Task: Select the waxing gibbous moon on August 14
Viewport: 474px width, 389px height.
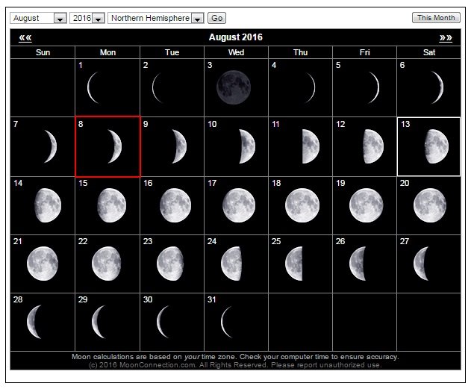Action: [x=48, y=205]
